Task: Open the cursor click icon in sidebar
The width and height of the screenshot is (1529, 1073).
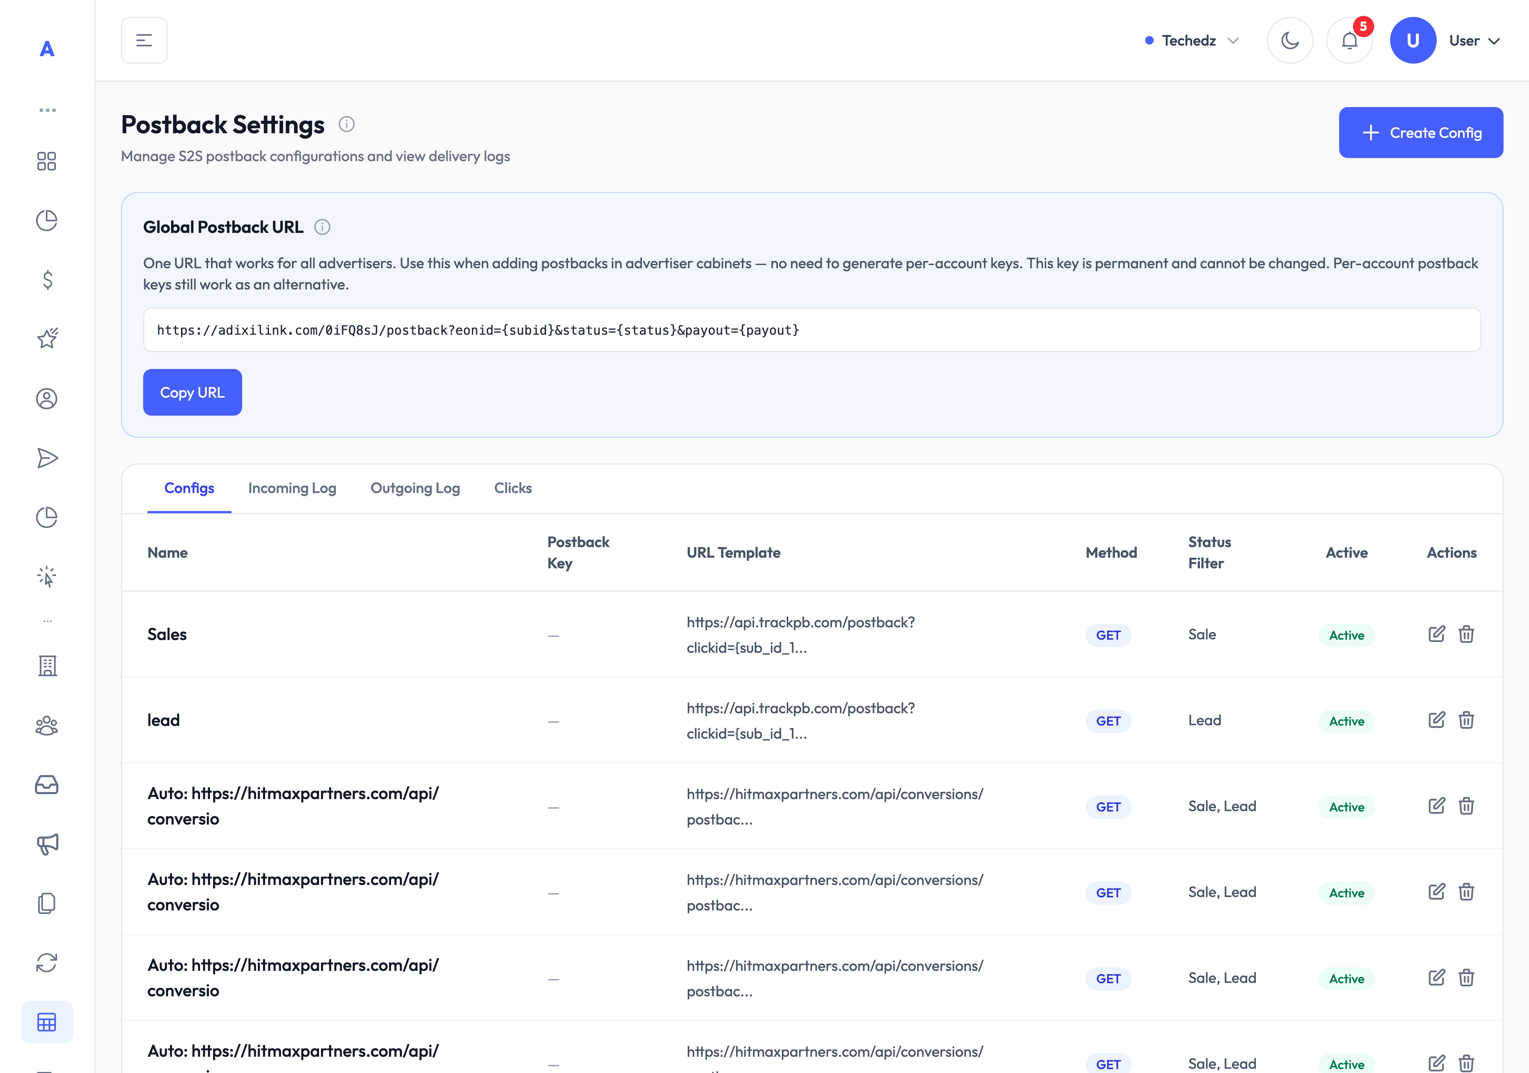Action: [47, 576]
